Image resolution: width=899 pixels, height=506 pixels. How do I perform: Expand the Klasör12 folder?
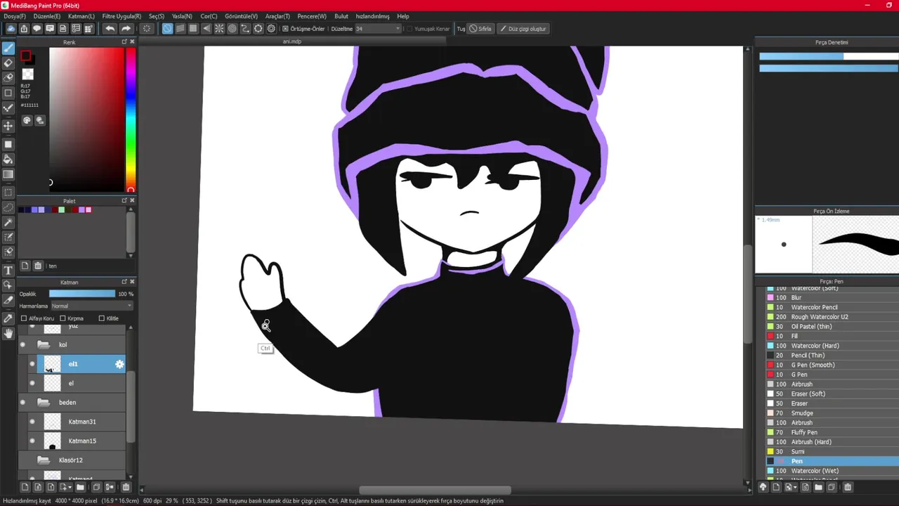pyautogui.click(x=43, y=460)
